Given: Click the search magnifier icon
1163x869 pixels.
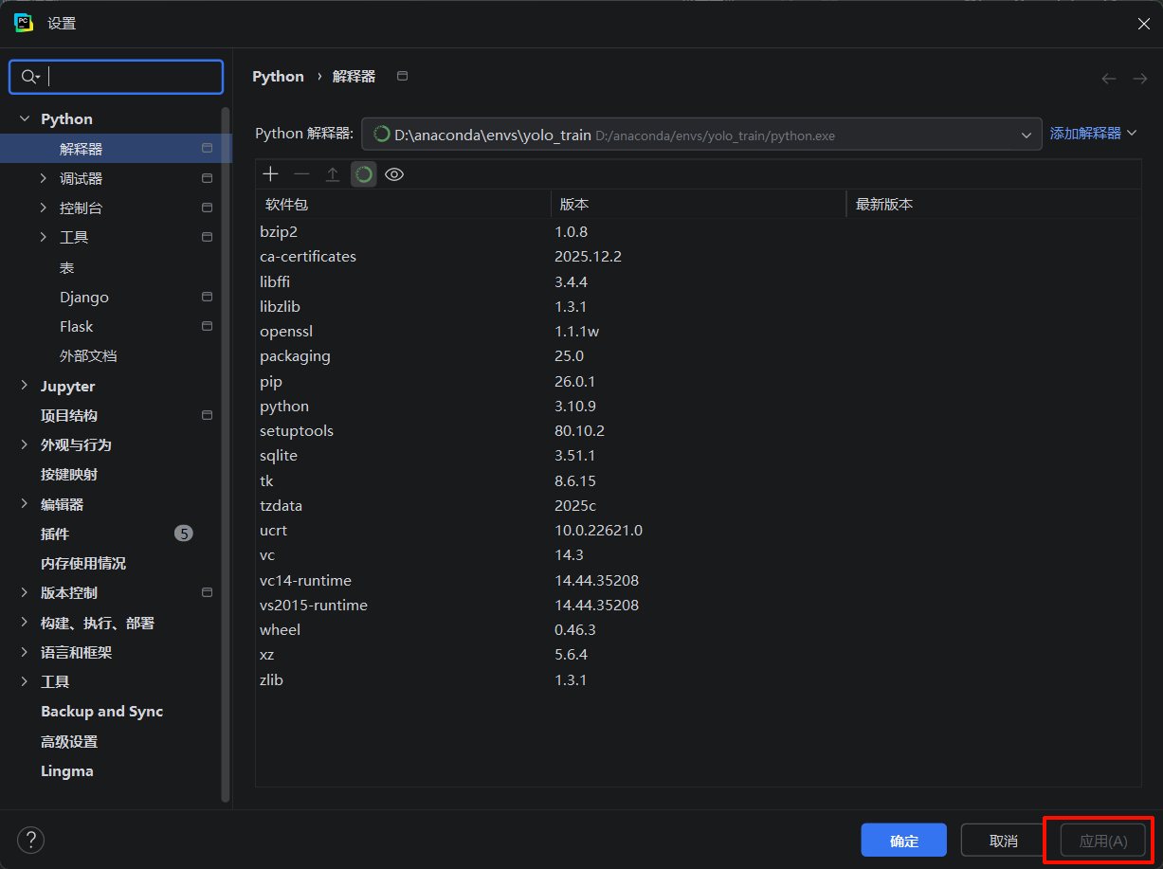Looking at the screenshot, I should 29,77.
